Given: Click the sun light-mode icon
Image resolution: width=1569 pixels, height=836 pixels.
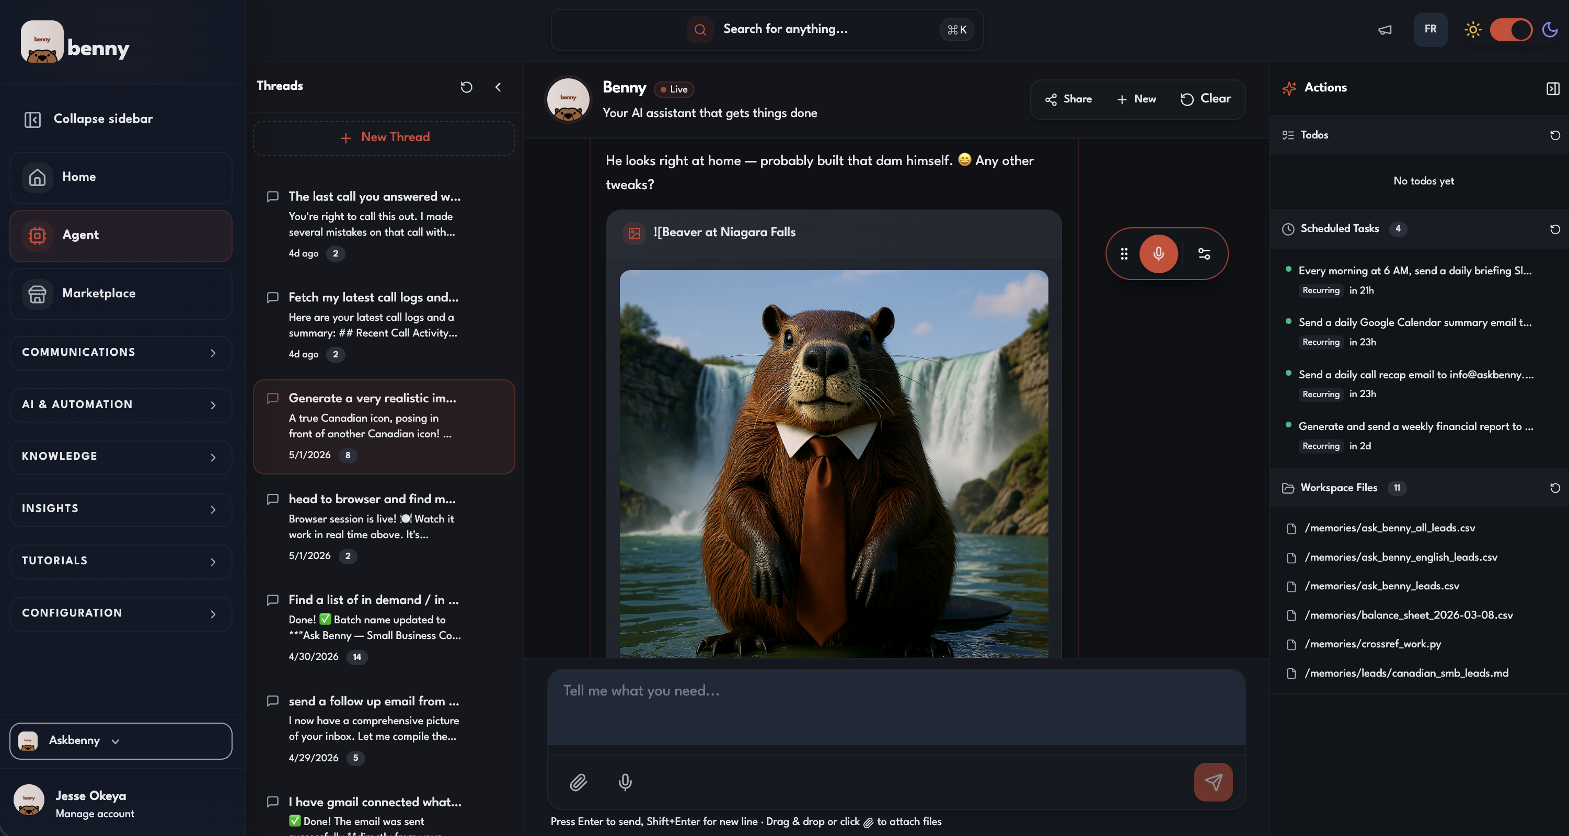Looking at the screenshot, I should pyautogui.click(x=1473, y=30).
